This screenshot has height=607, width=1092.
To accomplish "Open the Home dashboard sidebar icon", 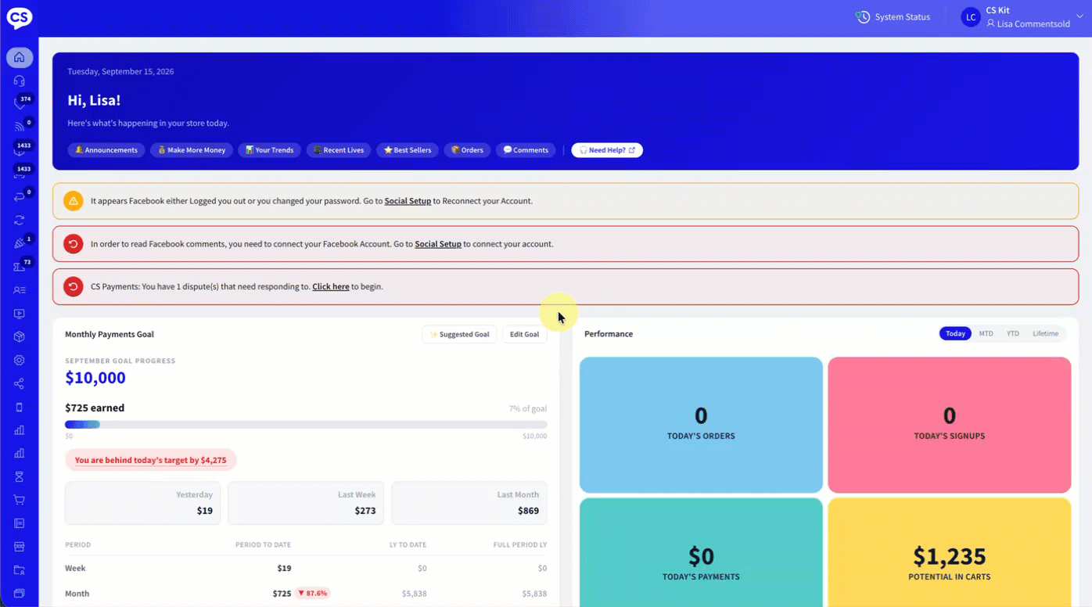I will [20, 57].
